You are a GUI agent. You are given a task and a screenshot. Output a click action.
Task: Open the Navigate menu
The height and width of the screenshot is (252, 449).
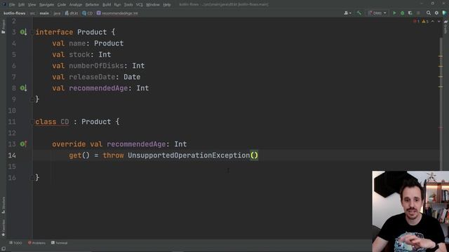click(x=46, y=5)
